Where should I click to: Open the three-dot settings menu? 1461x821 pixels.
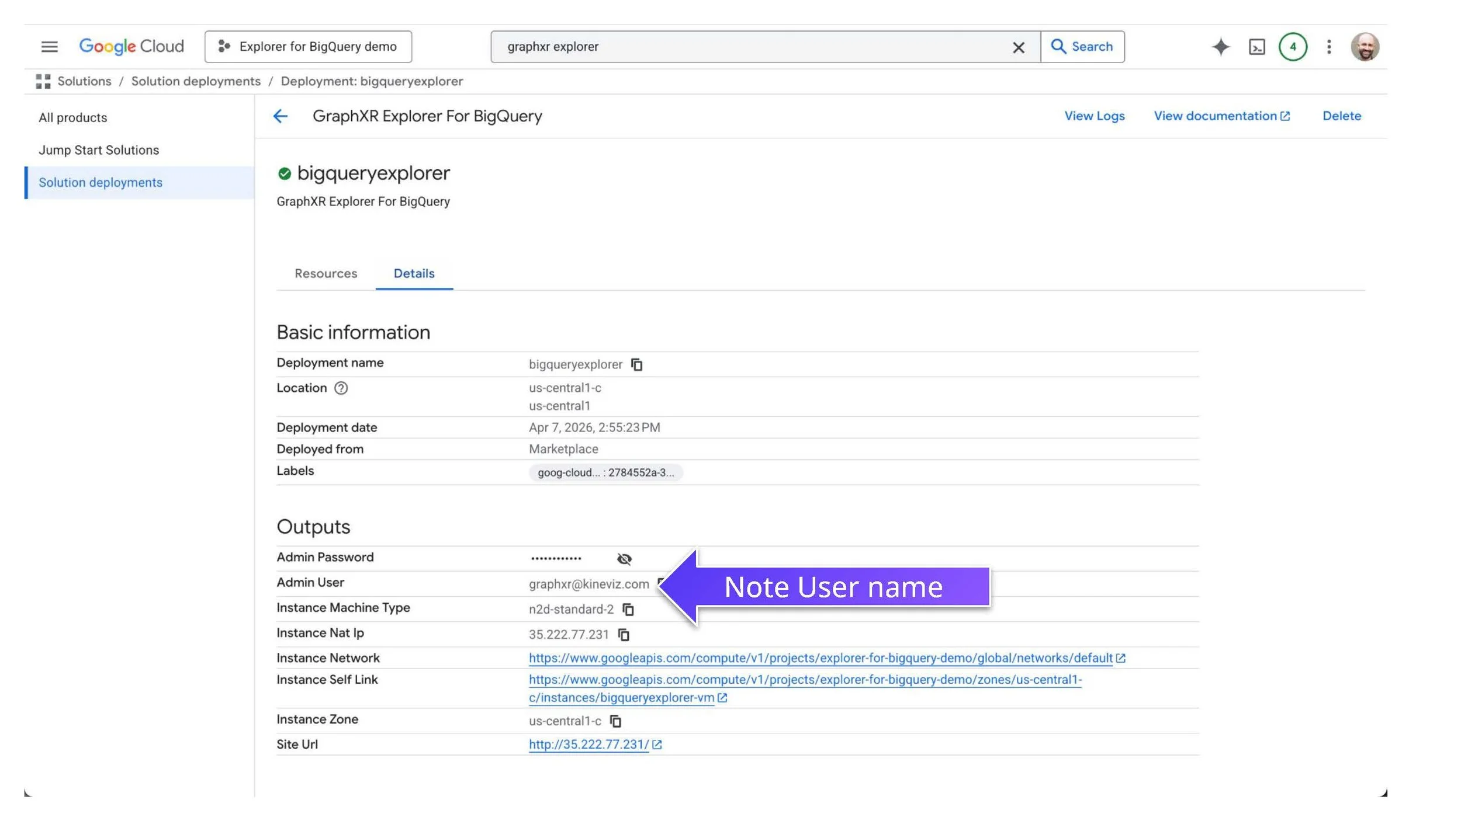1329,47
